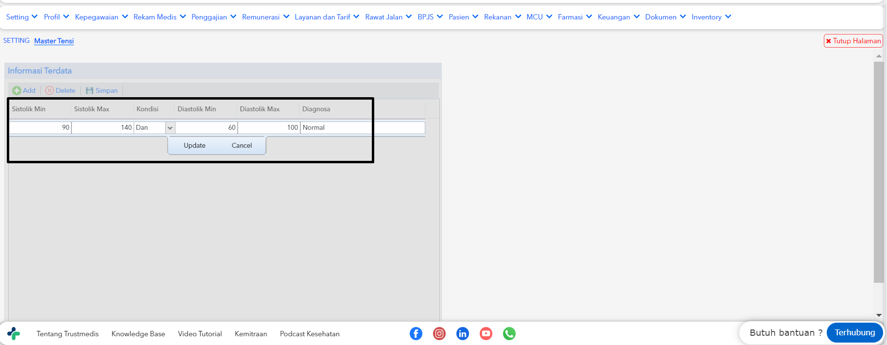Open the Dokumen menu

(665, 17)
